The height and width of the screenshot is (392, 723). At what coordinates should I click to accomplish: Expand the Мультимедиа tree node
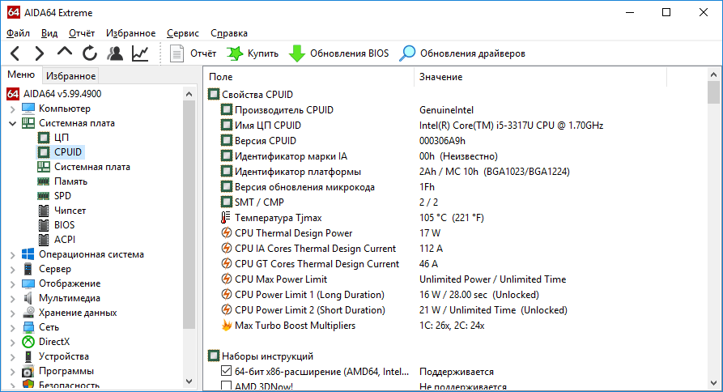pyautogui.click(x=12, y=298)
